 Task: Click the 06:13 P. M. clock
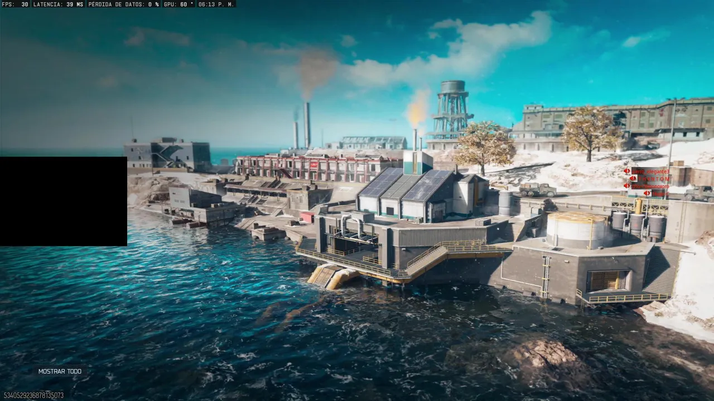[216, 4]
